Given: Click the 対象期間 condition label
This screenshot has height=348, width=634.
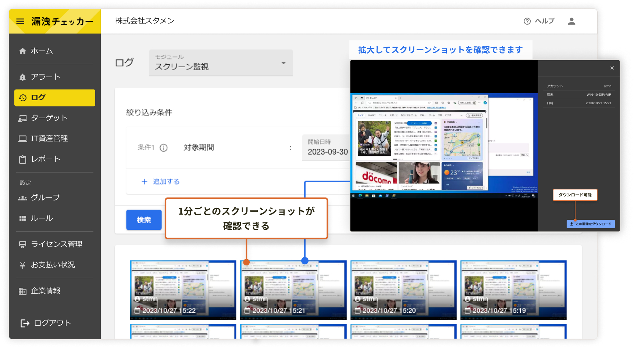Looking at the screenshot, I should pos(199,148).
